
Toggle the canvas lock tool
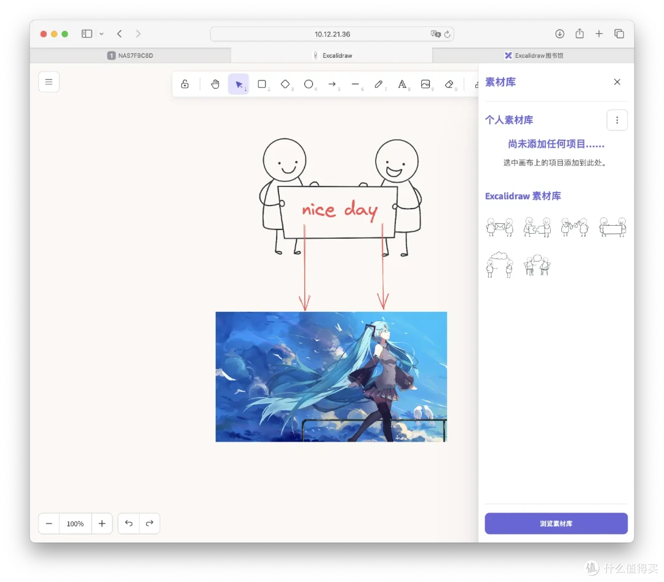click(x=184, y=84)
